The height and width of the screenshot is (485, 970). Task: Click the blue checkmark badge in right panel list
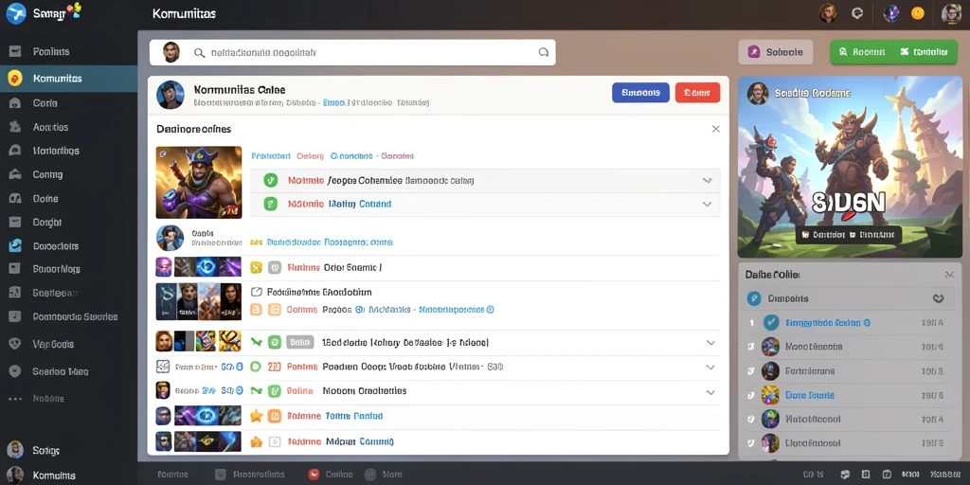point(771,322)
